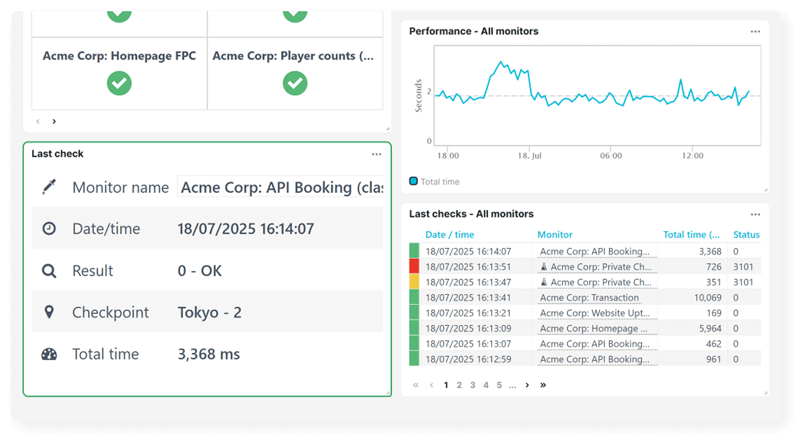This screenshot has width=804, height=444.
Task: Click the green checkmark under Acme Corp: Player counts
Action: click(294, 84)
